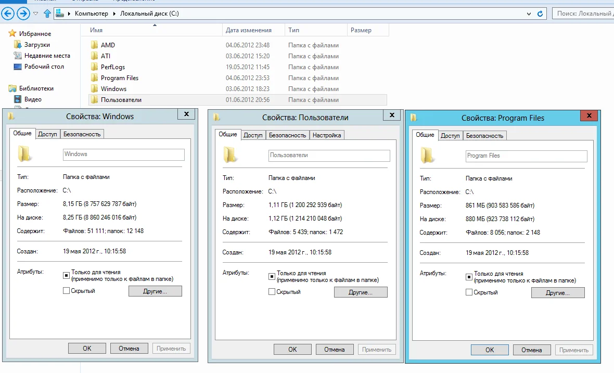Open Рабочий стол in navigation pane
Viewport: 614px width, 373px height.
point(44,67)
